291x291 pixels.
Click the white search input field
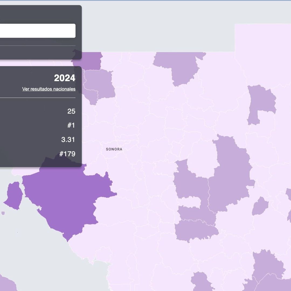tap(37, 31)
